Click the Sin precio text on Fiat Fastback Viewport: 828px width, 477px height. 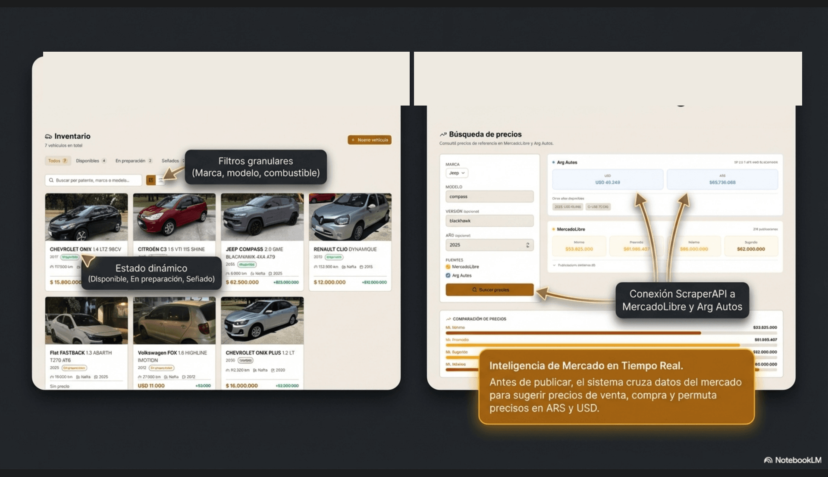(60, 386)
